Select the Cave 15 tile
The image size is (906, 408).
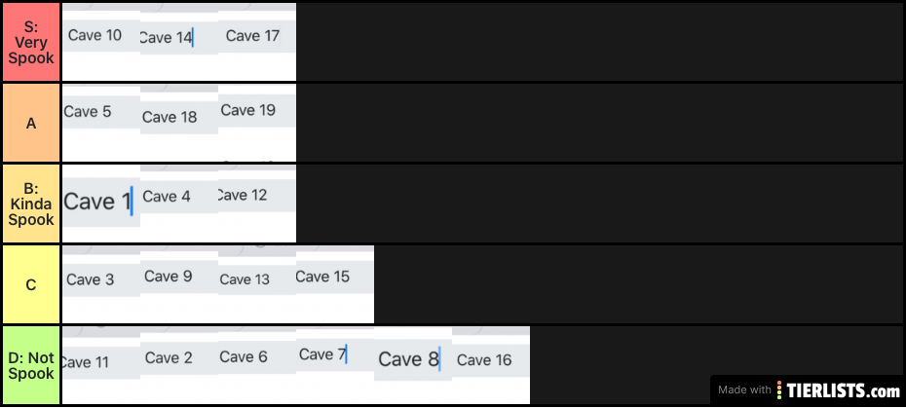coord(335,284)
